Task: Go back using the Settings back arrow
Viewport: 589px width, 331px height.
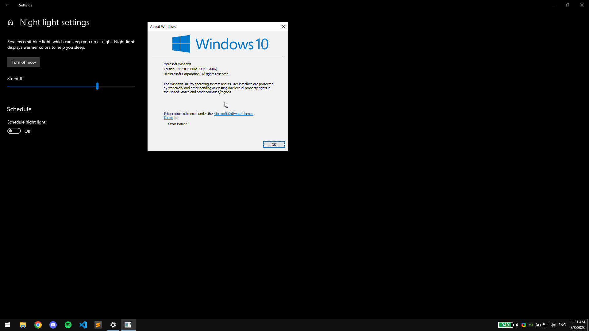Action: pyautogui.click(x=7, y=5)
